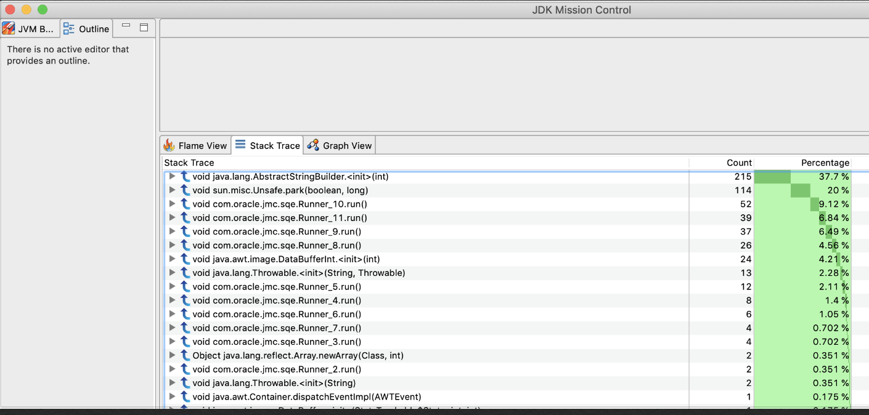This screenshot has width=869, height=415.
Task: Click the JVM Browser tab icon
Action: click(x=9, y=29)
